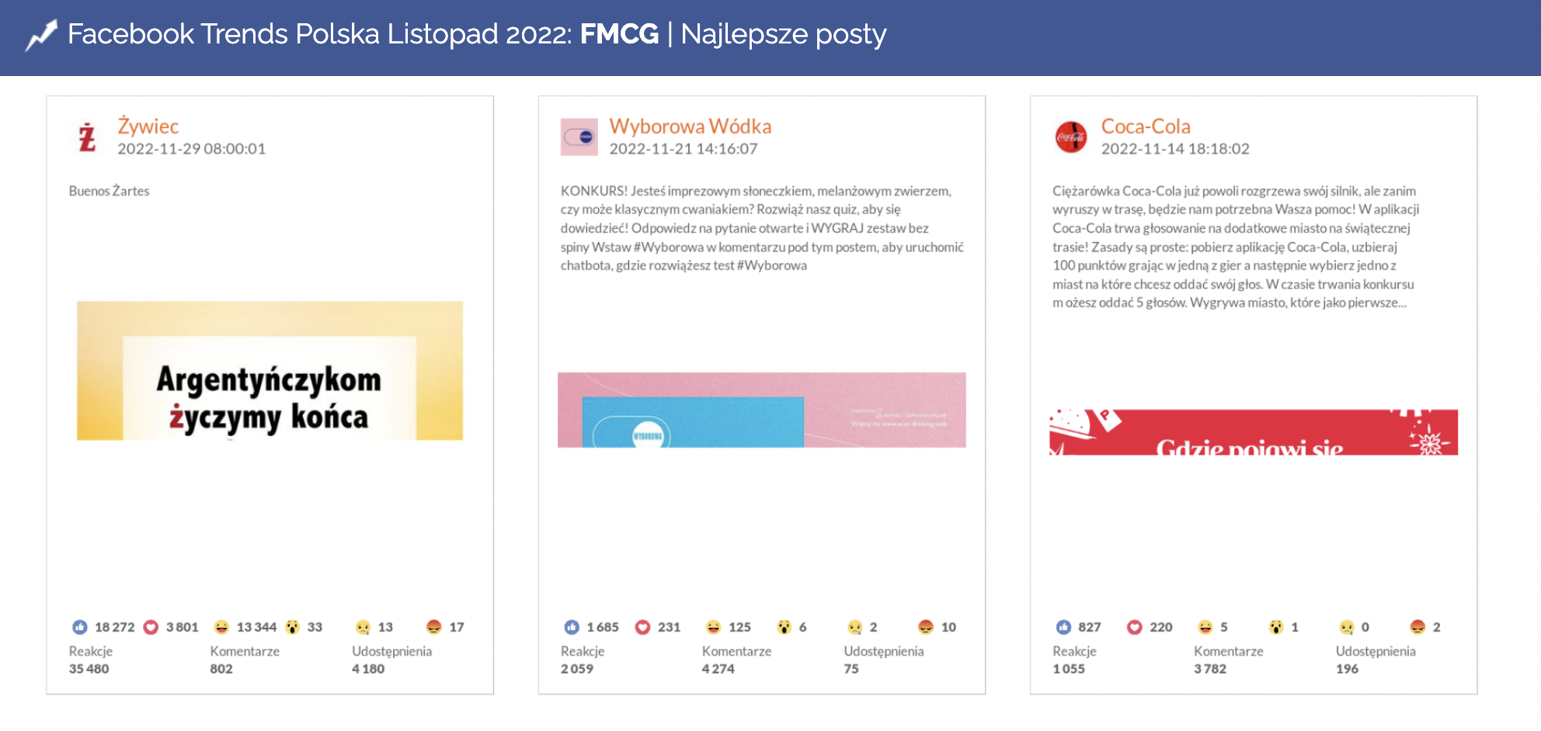Click the like icon on Coca-Cola post
The width and height of the screenshot is (1541, 731).
pyautogui.click(x=1063, y=627)
